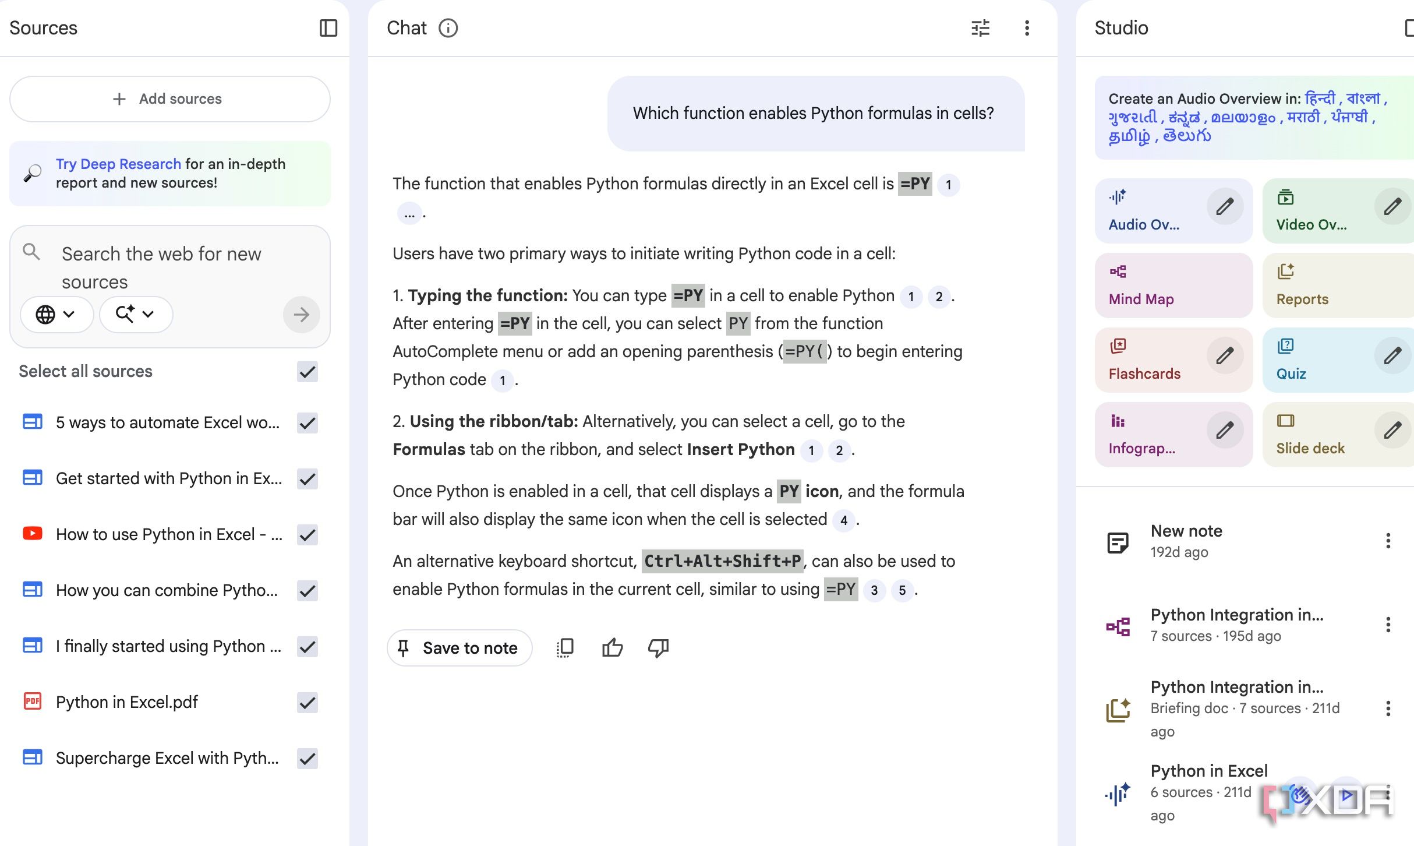
Task: Give thumbs down to the response
Action: (658, 648)
